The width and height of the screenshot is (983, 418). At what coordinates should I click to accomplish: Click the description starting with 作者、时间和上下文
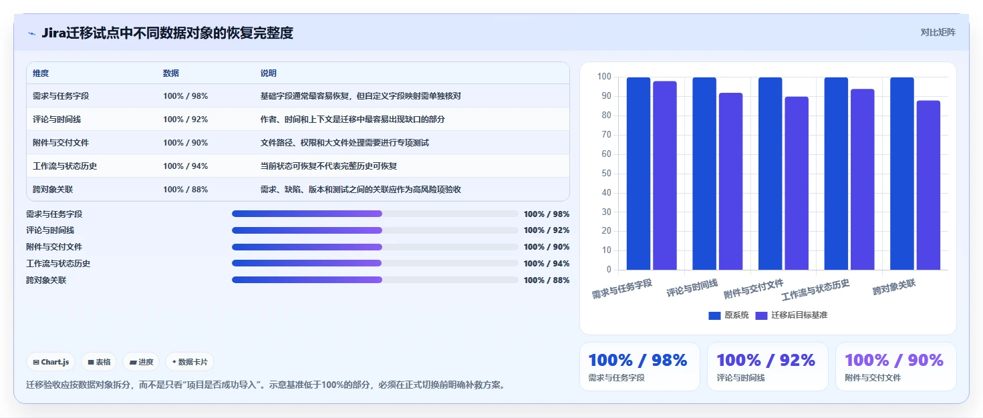click(x=353, y=120)
